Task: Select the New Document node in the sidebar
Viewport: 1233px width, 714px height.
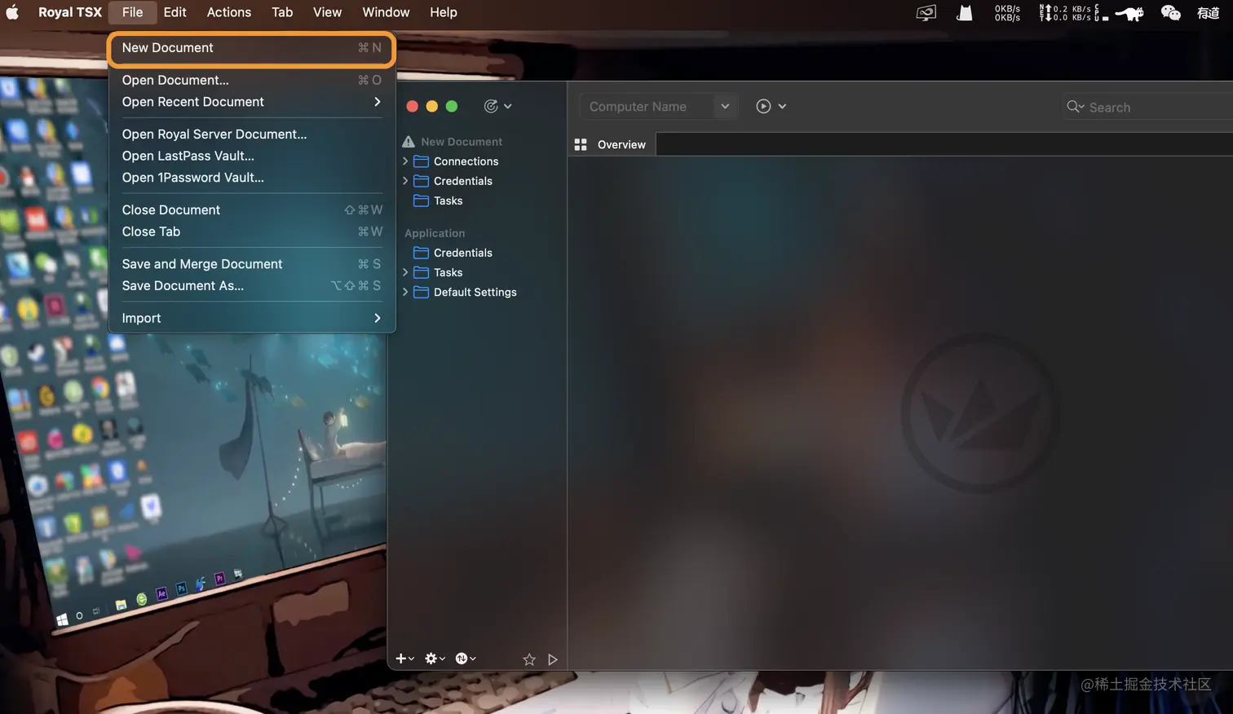Action: pos(462,142)
